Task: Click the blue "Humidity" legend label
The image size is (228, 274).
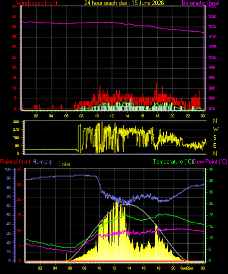Action: pyautogui.click(x=42, y=162)
